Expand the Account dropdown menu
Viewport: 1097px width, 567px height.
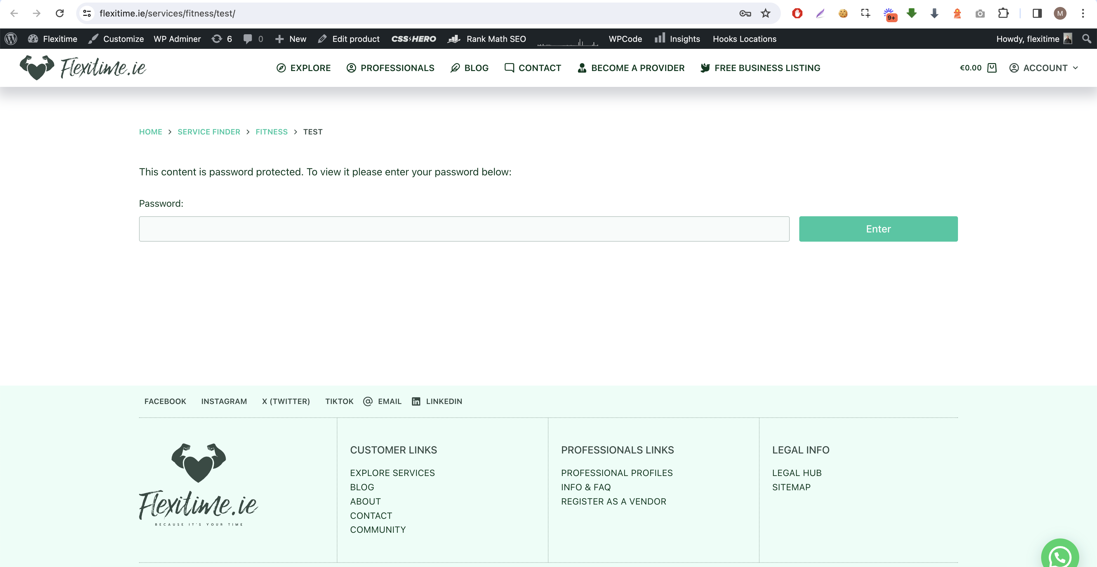(x=1043, y=68)
